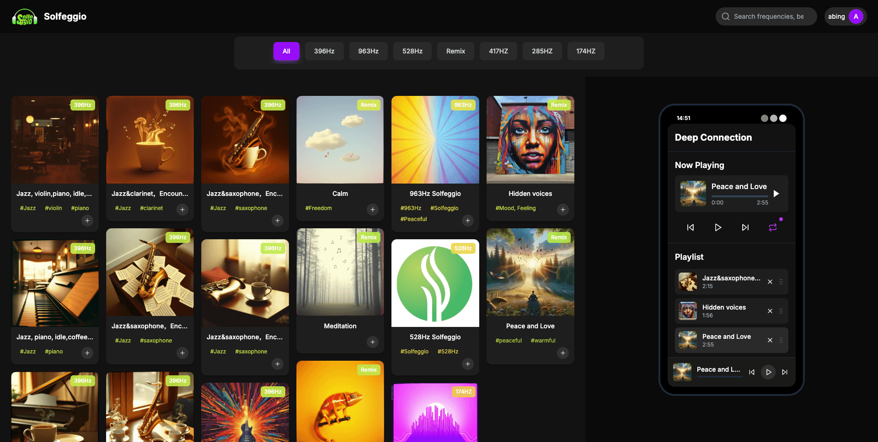Viewport: 878px width, 442px height.
Task: Play Peace and Love in Now Playing
Action: [x=776, y=194]
